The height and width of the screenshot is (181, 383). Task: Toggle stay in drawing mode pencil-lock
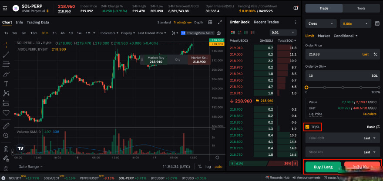[6, 158]
